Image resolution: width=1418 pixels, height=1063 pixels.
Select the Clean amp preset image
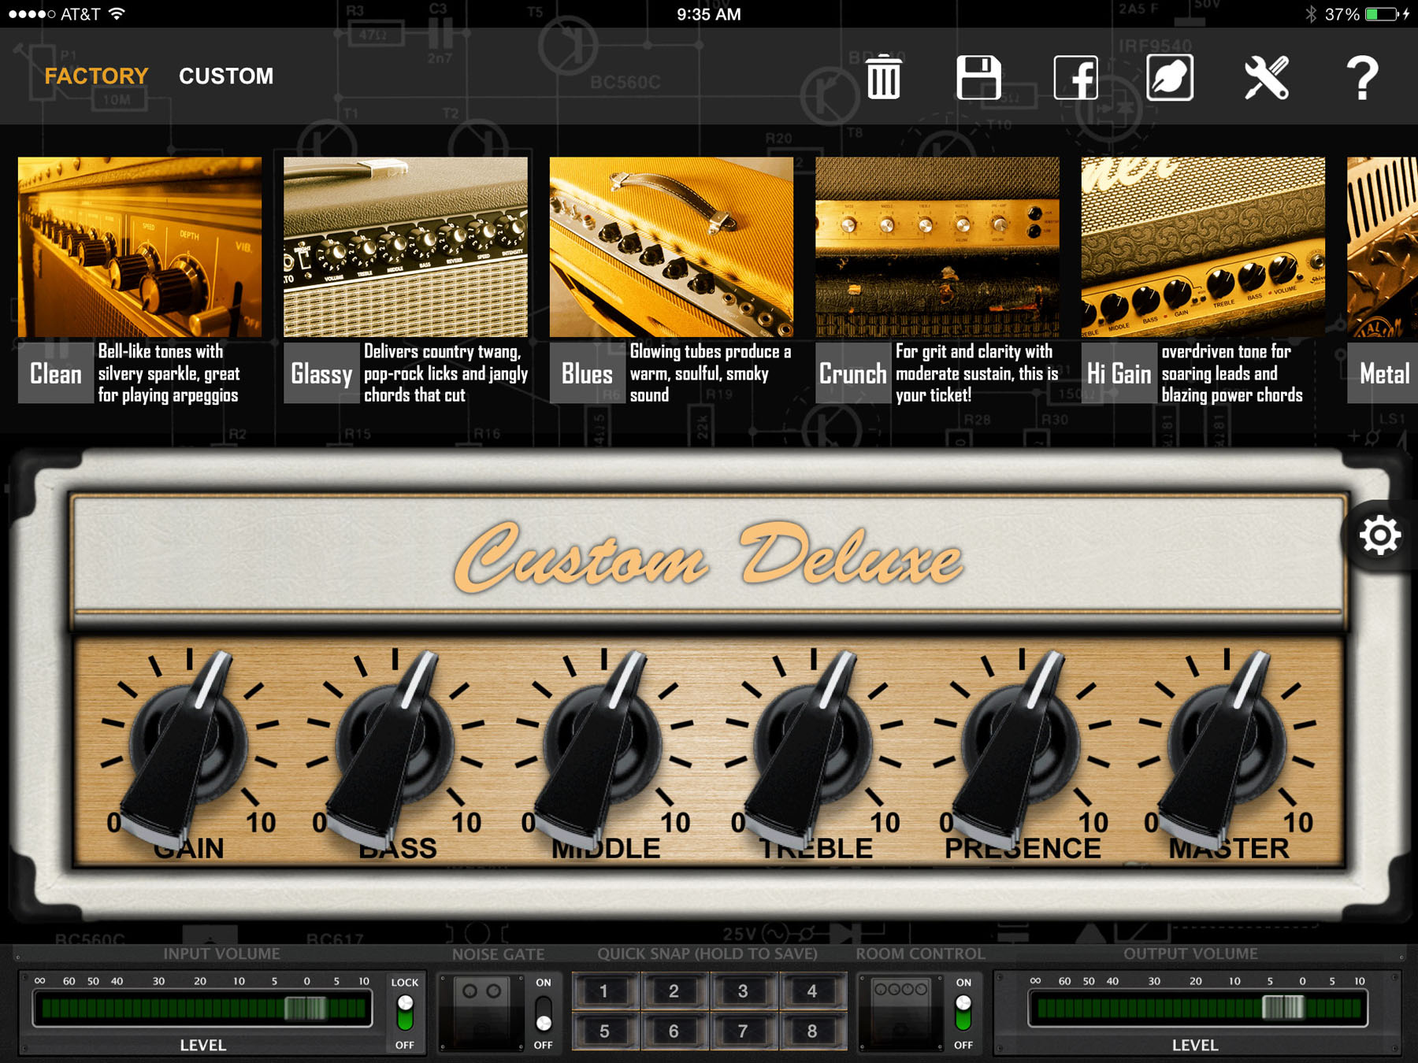tap(139, 246)
